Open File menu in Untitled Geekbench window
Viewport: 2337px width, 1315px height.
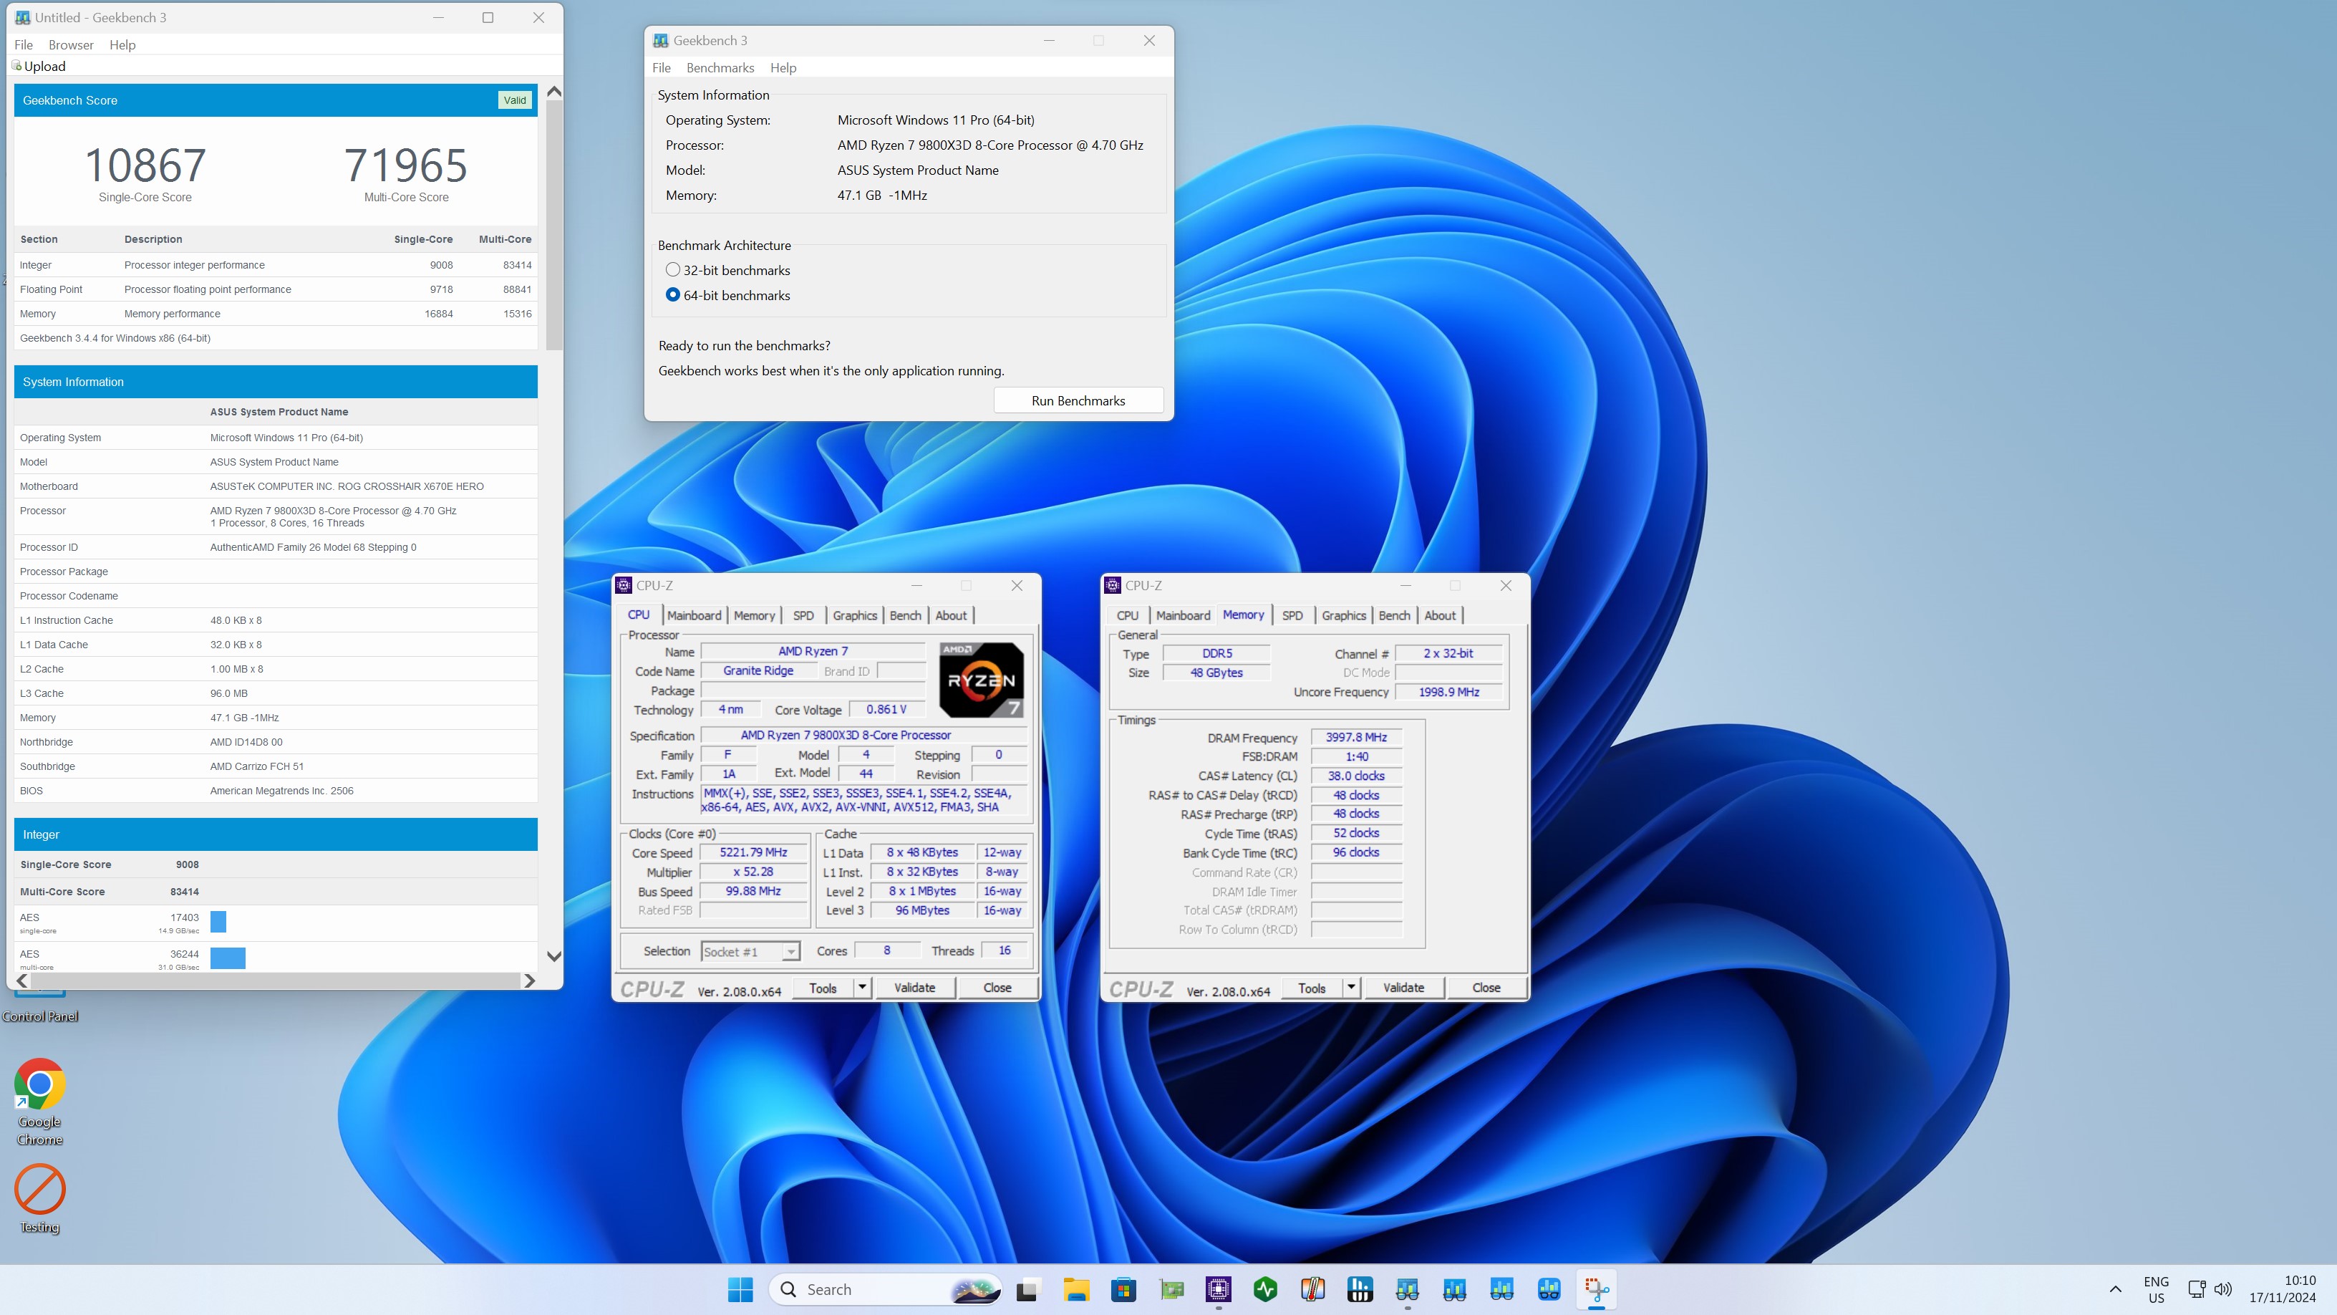24,44
